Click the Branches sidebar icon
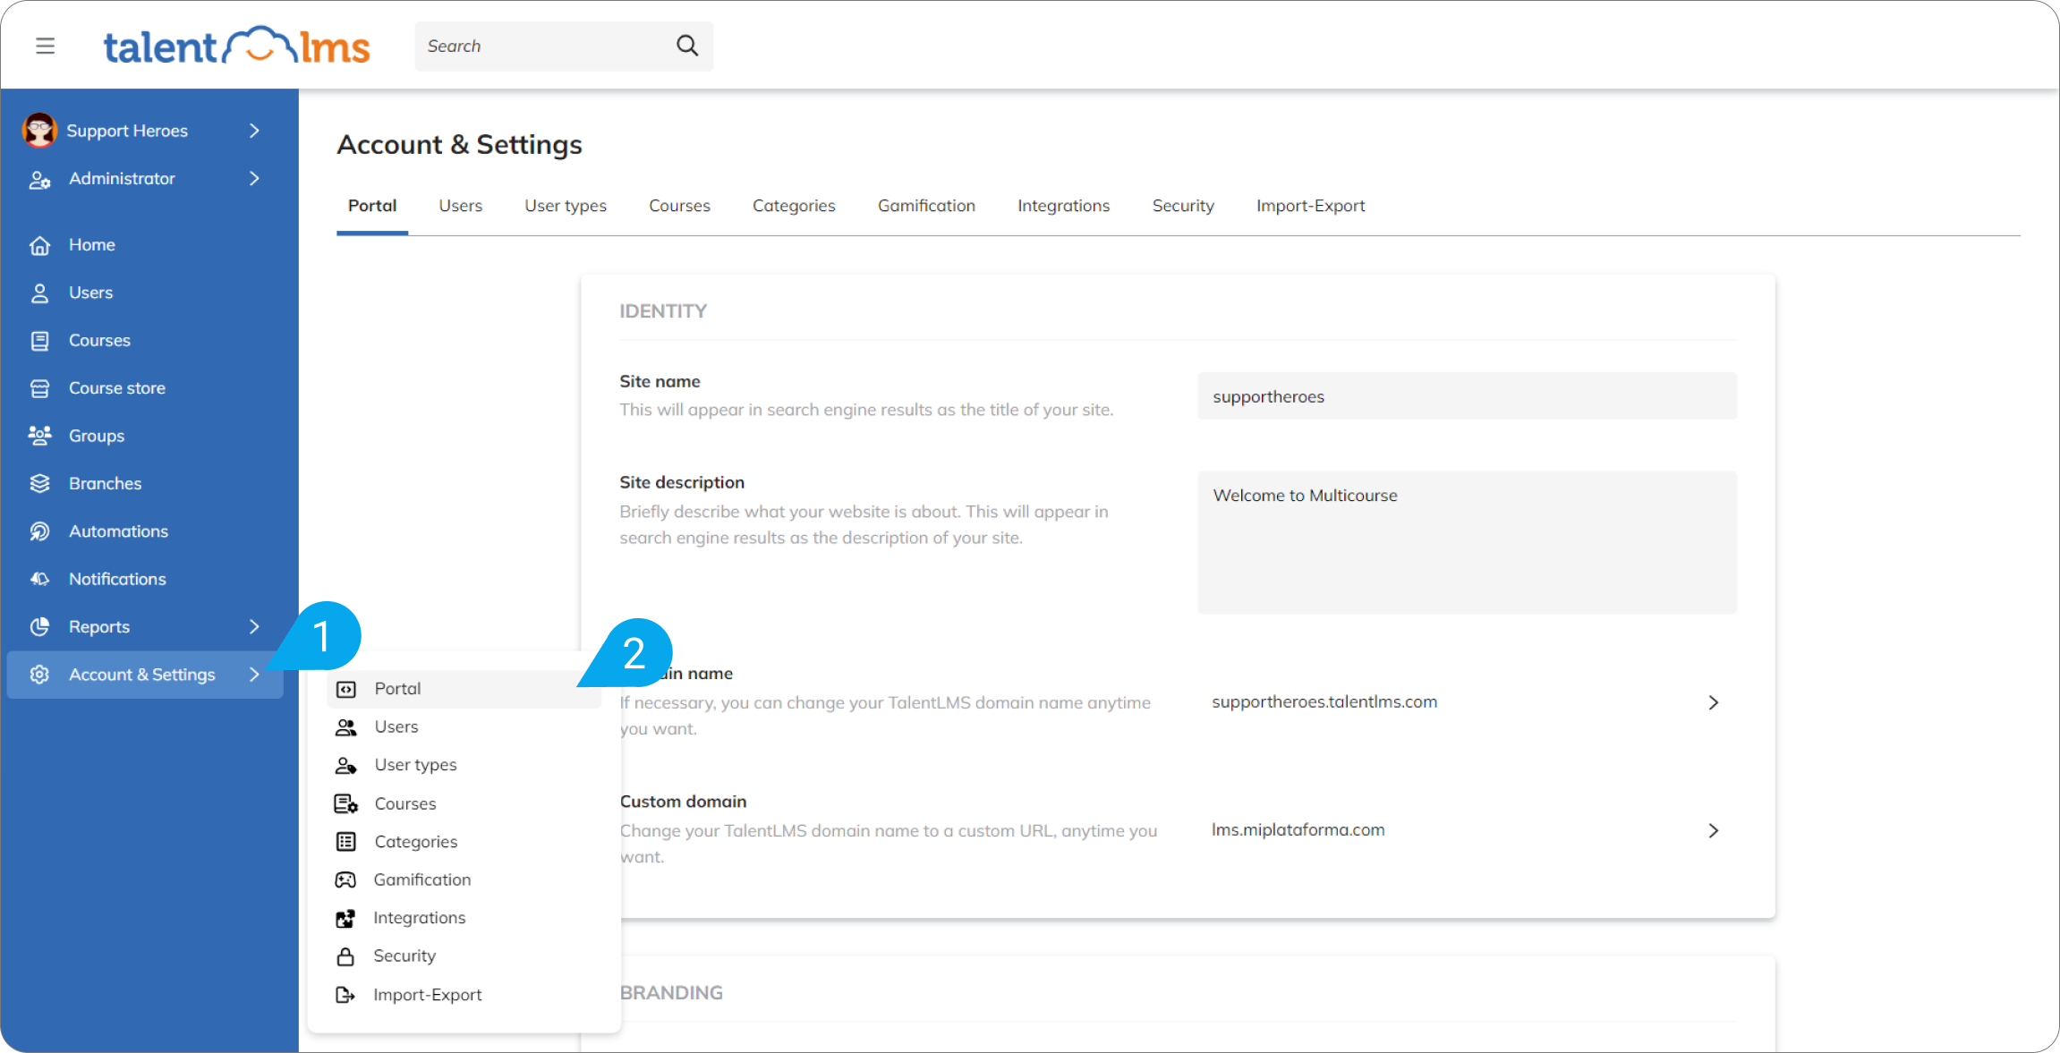 [40, 483]
